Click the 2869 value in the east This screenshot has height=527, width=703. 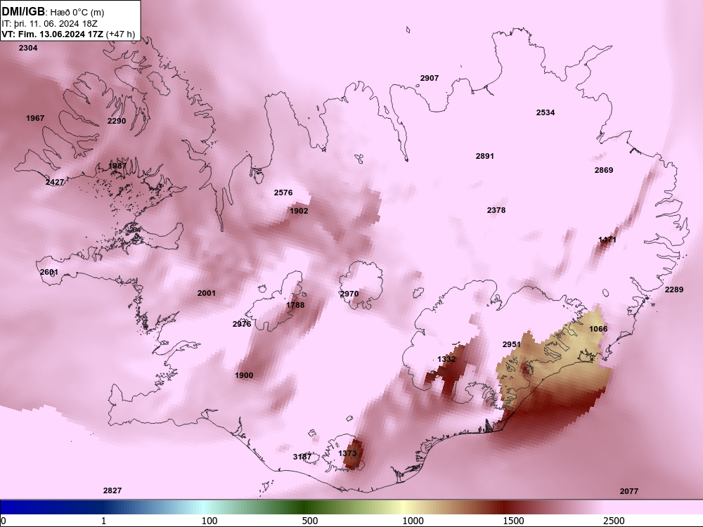pos(604,170)
